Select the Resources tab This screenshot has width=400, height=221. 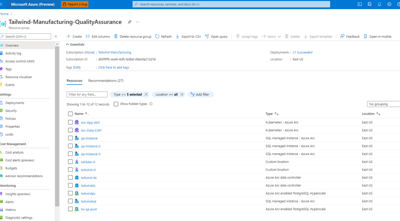[x=75, y=81]
